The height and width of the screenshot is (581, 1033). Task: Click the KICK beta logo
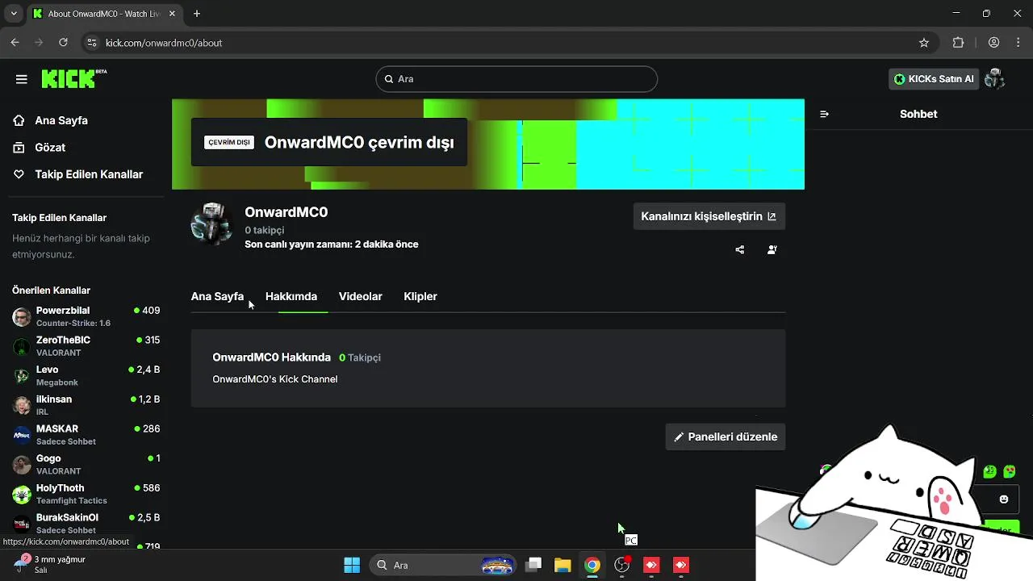point(73,78)
